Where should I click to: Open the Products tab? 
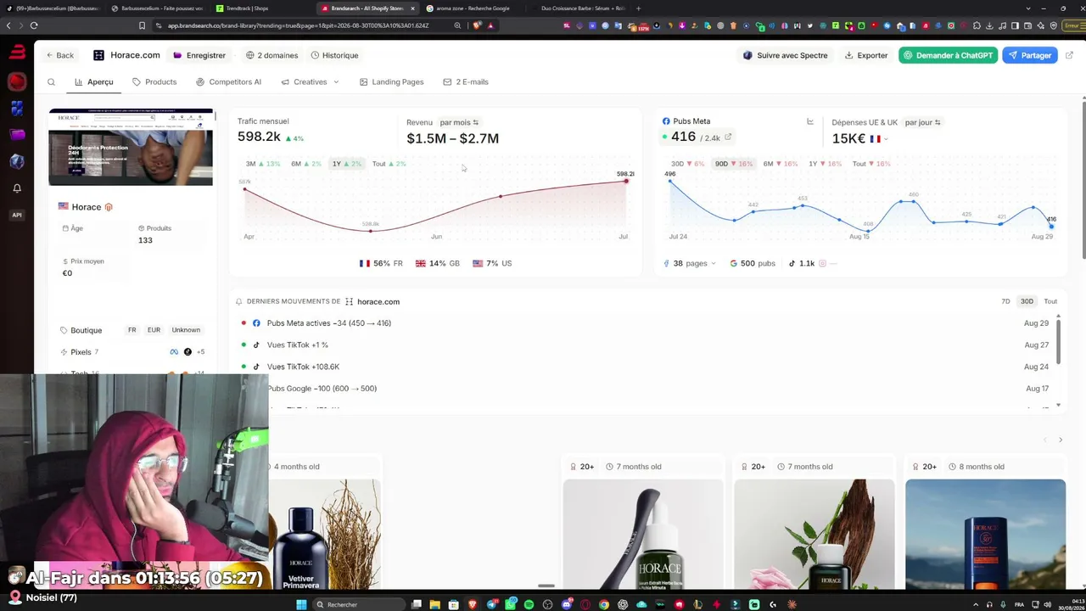pyautogui.click(x=154, y=82)
